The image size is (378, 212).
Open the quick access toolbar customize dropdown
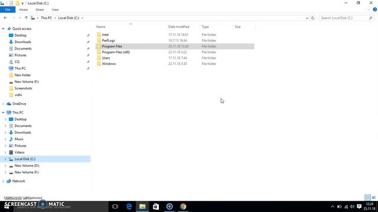(22, 4)
